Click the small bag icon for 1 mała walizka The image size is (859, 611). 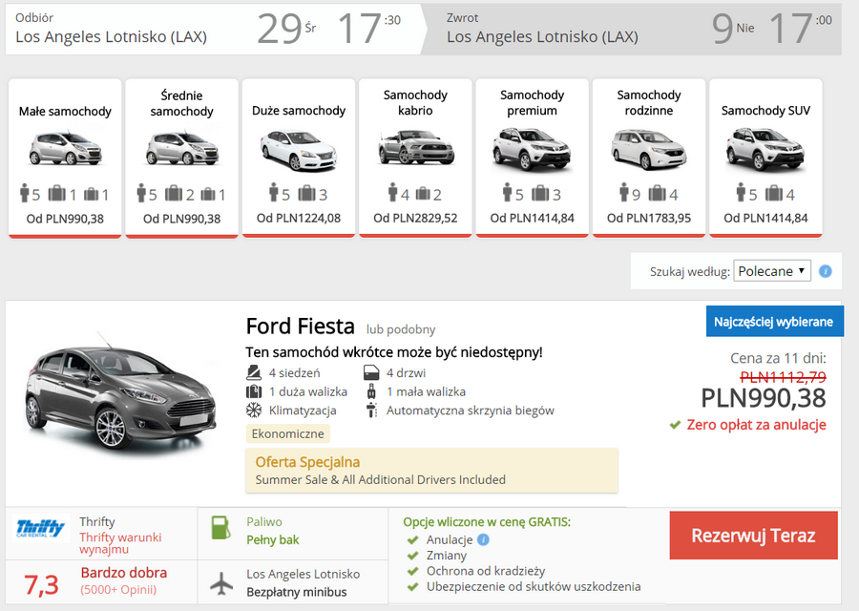371,391
